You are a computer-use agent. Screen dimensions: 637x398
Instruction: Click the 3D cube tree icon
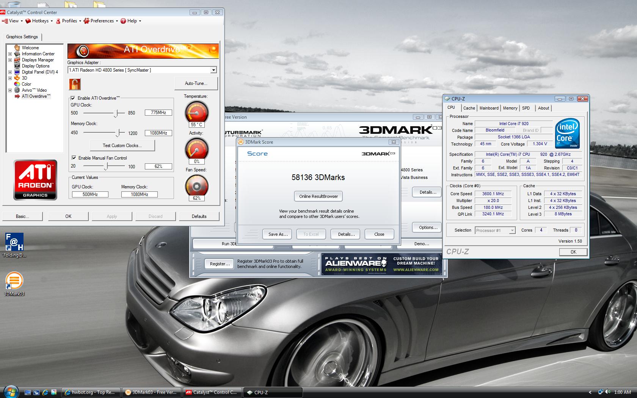17,78
